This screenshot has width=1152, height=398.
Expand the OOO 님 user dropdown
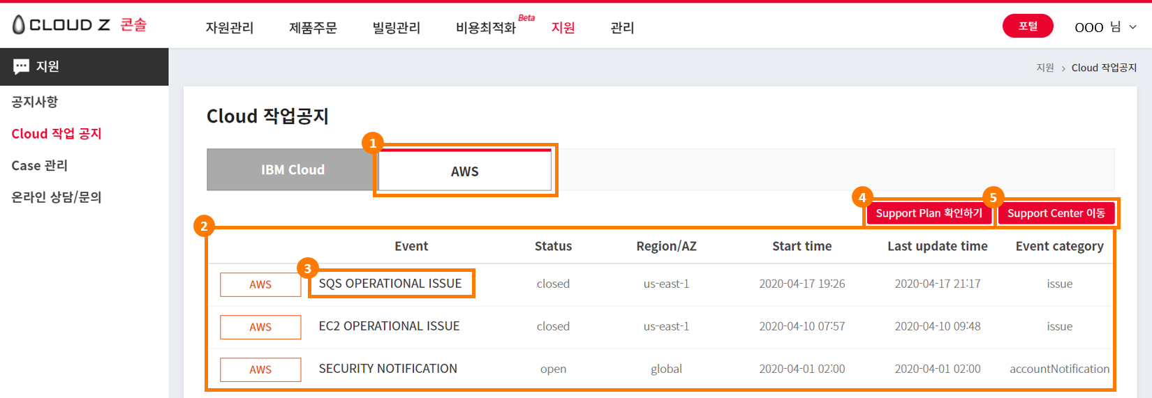point(1106,27)
